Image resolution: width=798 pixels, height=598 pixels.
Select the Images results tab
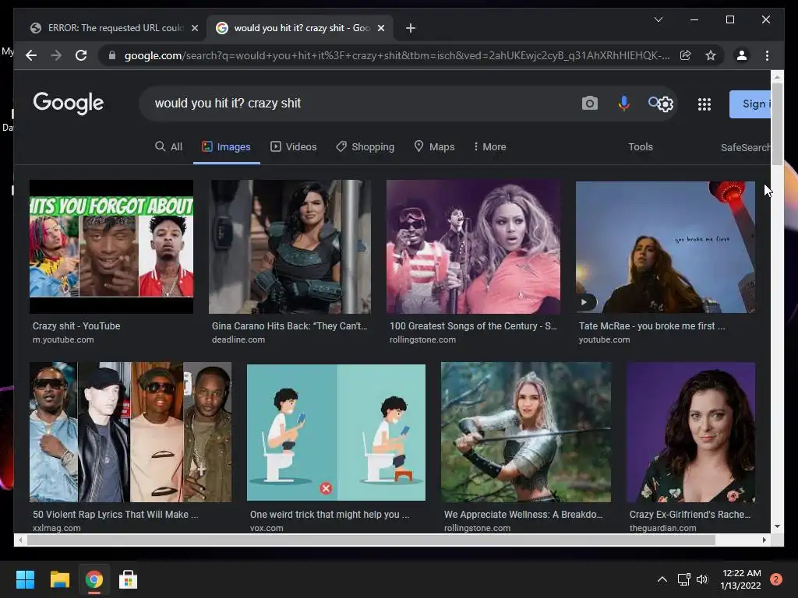227,147
